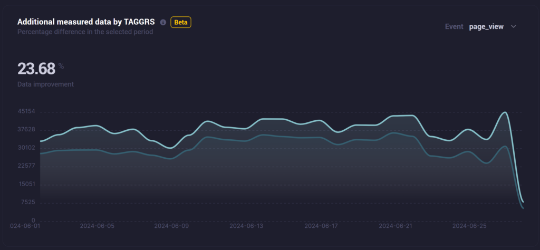Click the info icon beside TAGGRS title
The width and height of the screenshot is (540, 250).
(163, 22)
